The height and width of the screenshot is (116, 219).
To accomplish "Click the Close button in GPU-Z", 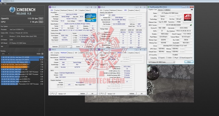I will (189, 62).
